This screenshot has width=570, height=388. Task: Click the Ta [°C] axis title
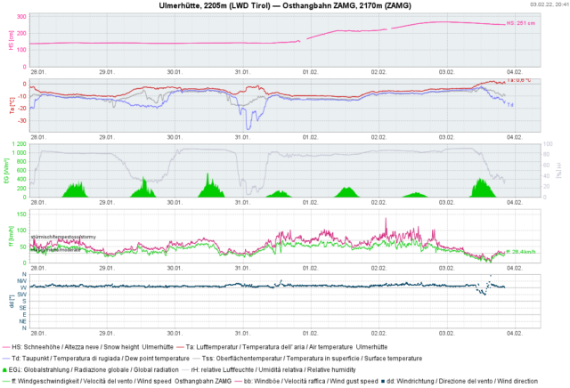12,105
